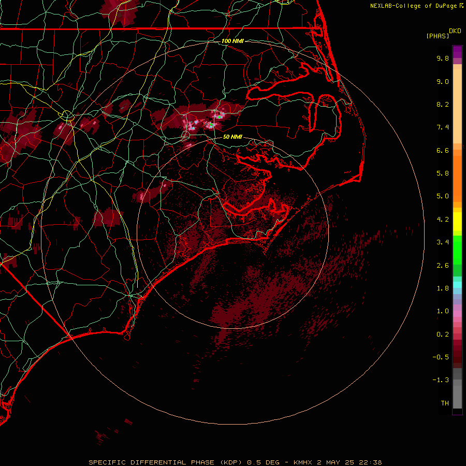Click the 9.0 value on the color scale
Image resolution: width=466 pixels, height=466 pixels.
pyautogui.click(x=443, y=81)
